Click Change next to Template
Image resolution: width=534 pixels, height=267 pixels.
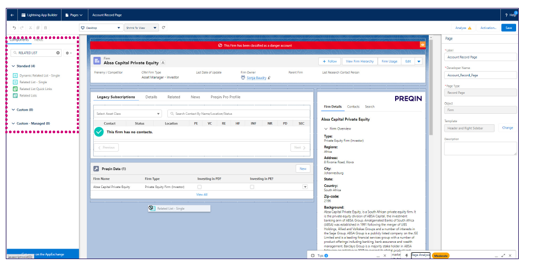coord(507,128)
